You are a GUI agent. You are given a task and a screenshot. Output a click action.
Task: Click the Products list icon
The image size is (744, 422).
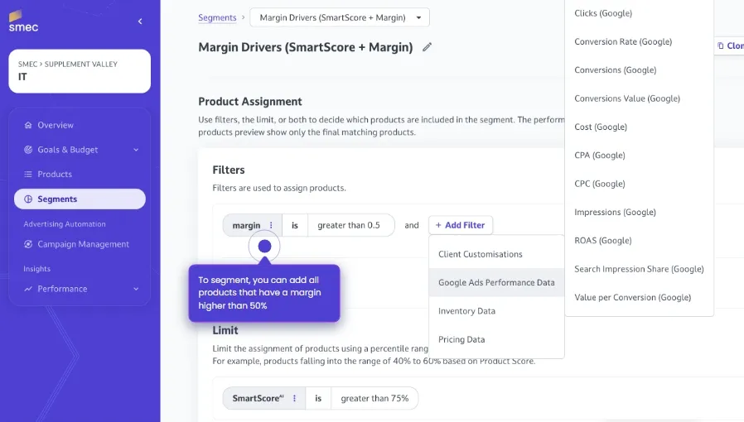pos(28,175)
